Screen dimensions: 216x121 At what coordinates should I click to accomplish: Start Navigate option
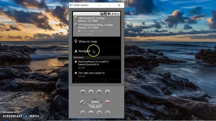click(x=97, y=51)
